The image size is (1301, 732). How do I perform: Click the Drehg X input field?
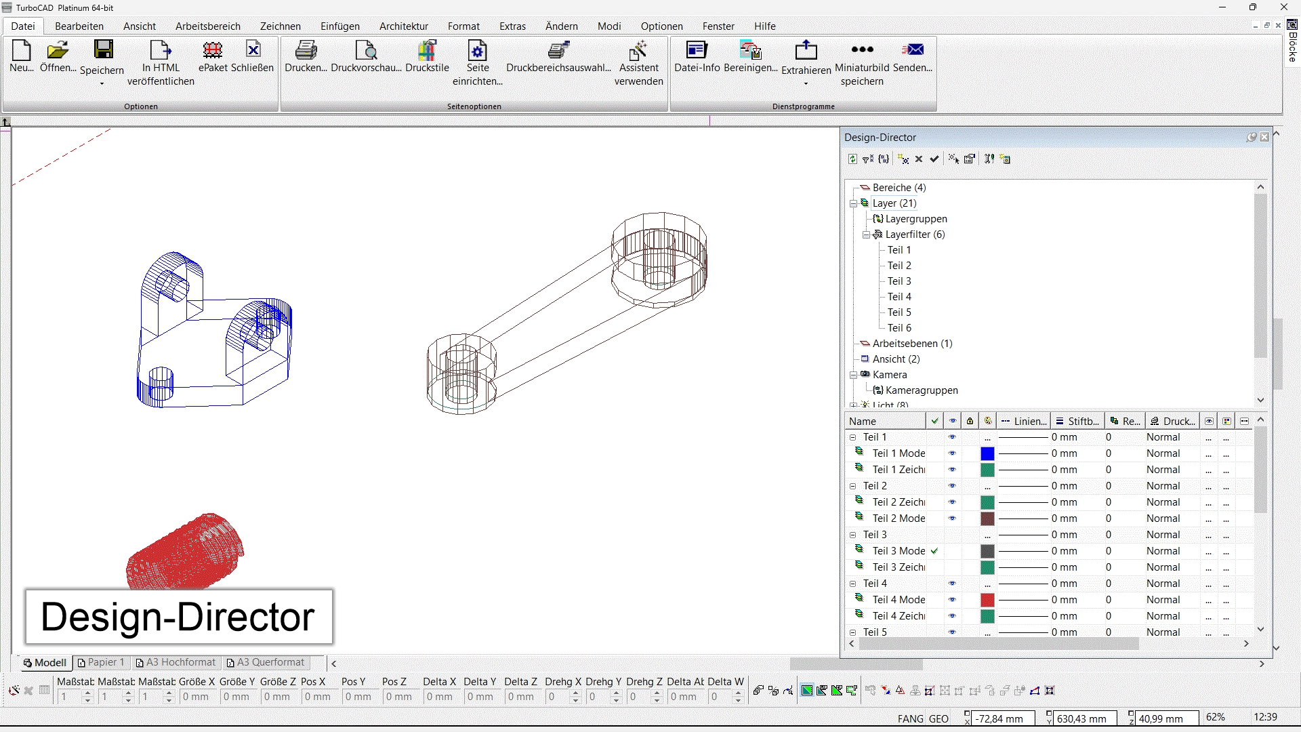(x=558, y=697)
